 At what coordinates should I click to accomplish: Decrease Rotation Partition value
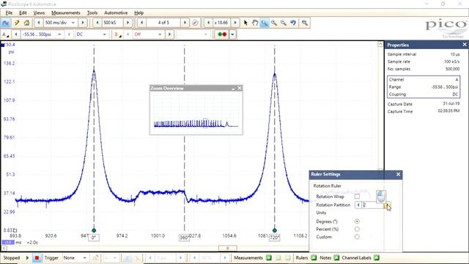pos(358,205)
